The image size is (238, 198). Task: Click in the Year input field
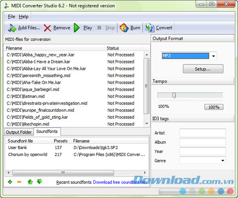pos(203,151)
